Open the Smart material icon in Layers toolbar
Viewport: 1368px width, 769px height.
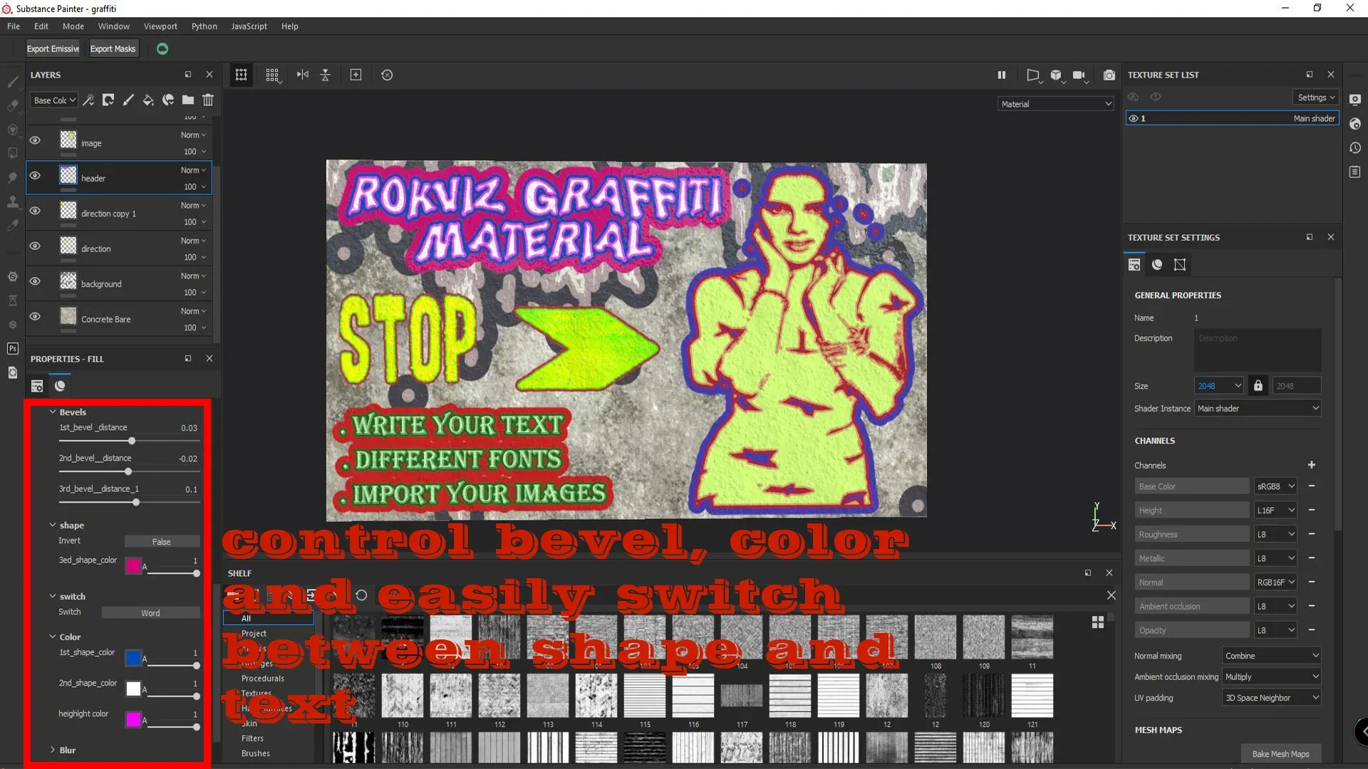[x=168, y=100]
